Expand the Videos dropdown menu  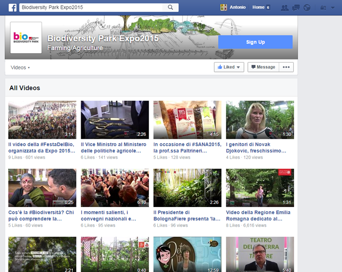(x=20, y=67)
